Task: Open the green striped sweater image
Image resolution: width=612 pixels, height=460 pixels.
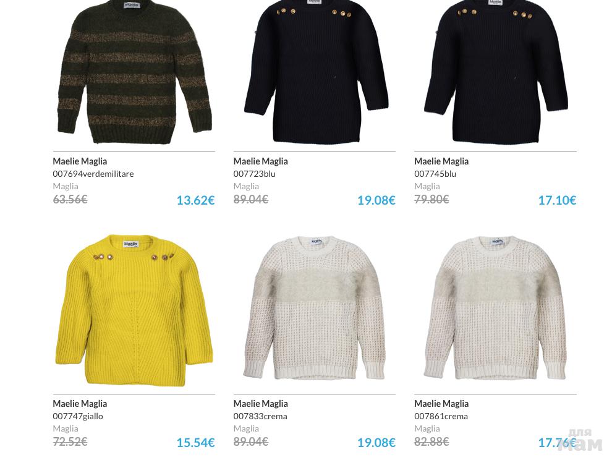Action: pyautogui.click(x=134, y=72)
